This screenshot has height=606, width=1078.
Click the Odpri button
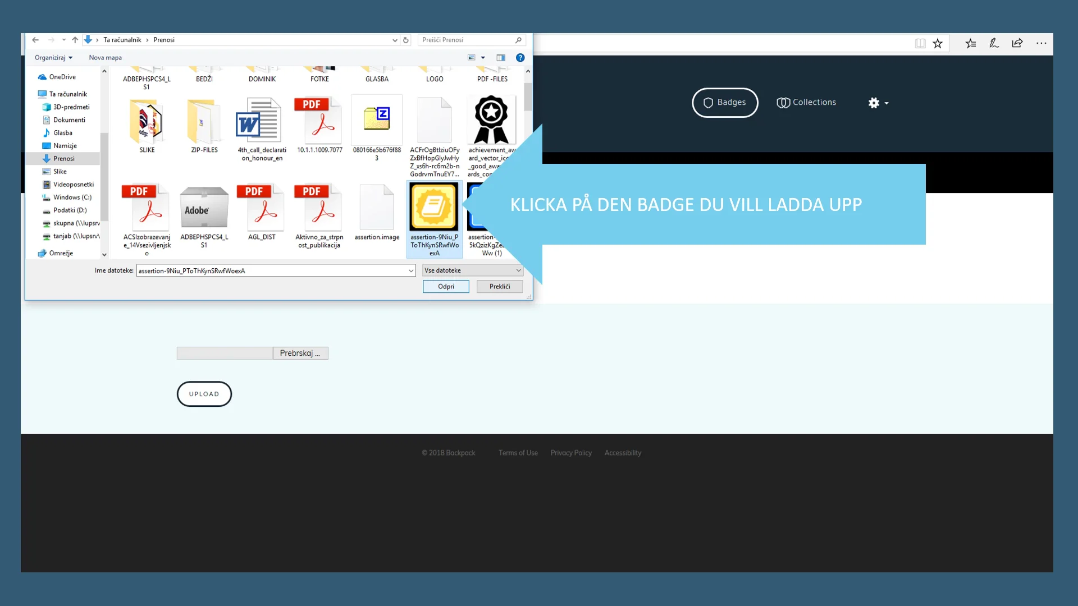click(446, 287)
